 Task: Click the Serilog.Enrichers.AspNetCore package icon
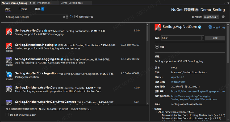pyautogui.click(x=9, y=89)
